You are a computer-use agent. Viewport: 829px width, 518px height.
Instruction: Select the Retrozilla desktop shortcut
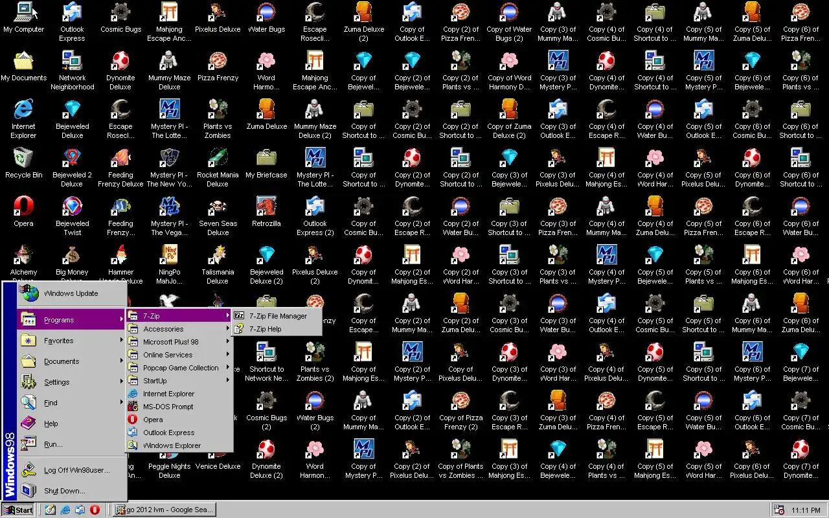coord(266,212)
